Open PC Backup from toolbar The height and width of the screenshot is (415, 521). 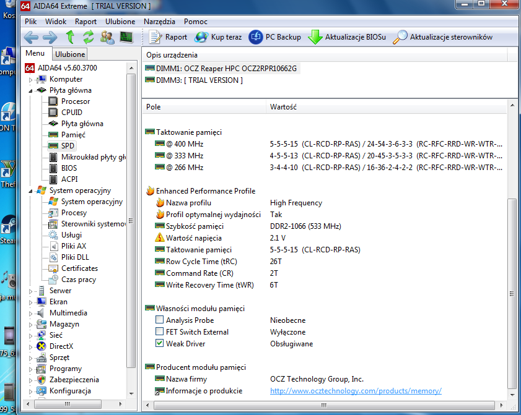tap(275, 37)
